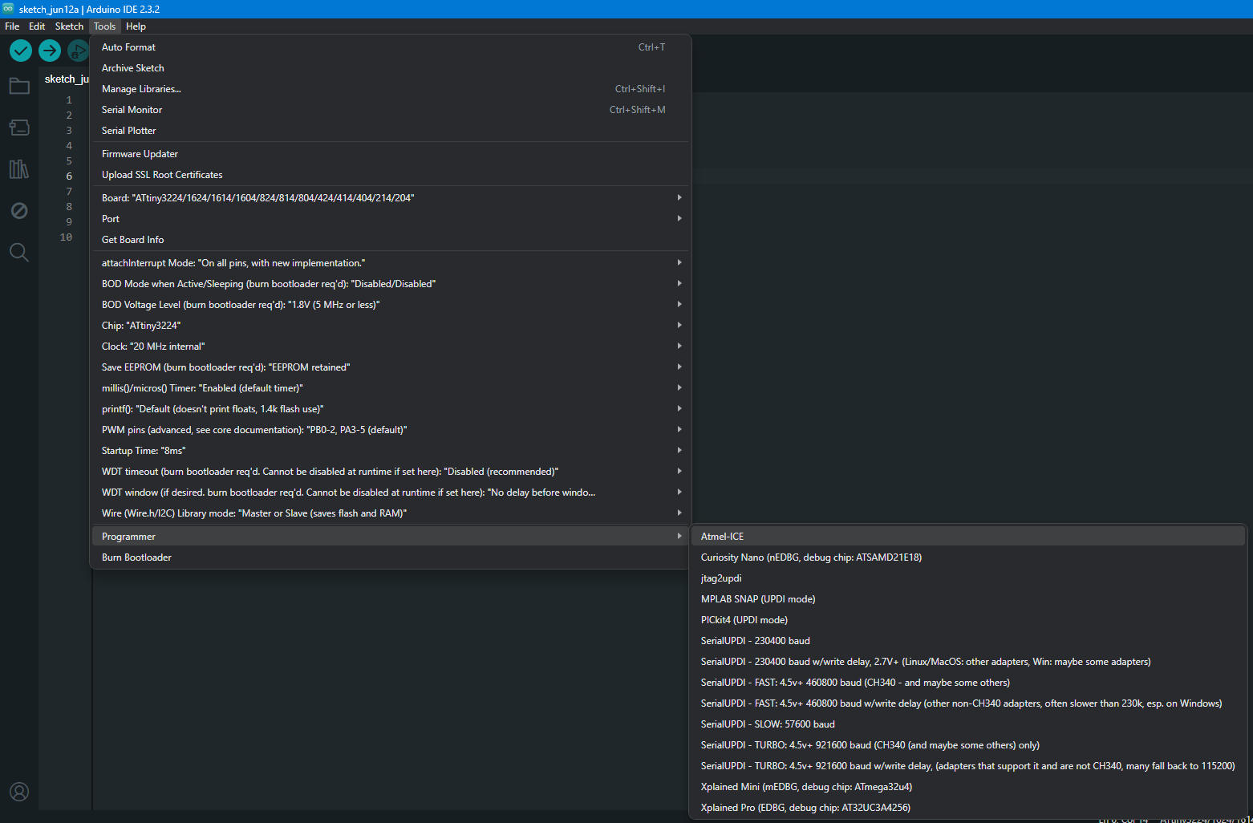Select Curiosity Nano nEDBG programmer
Image resolution: width=1253 pixels, height=823 pixels.
[968, 557]
